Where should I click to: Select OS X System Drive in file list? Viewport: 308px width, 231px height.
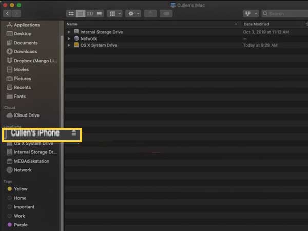pos(99,45)
